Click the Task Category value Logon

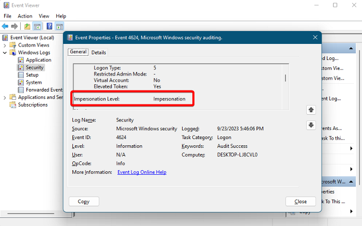[224, 138]
